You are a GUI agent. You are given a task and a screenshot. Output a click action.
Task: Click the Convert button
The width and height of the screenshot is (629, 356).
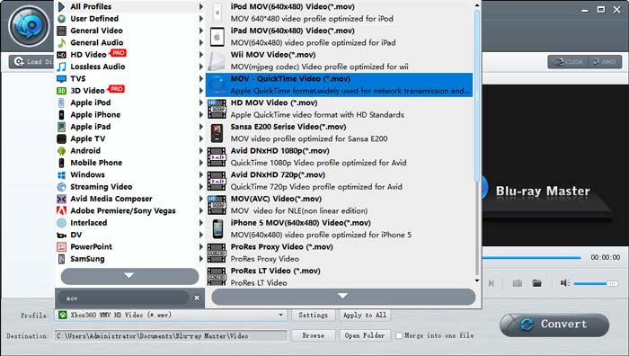(x=554, y=325)
